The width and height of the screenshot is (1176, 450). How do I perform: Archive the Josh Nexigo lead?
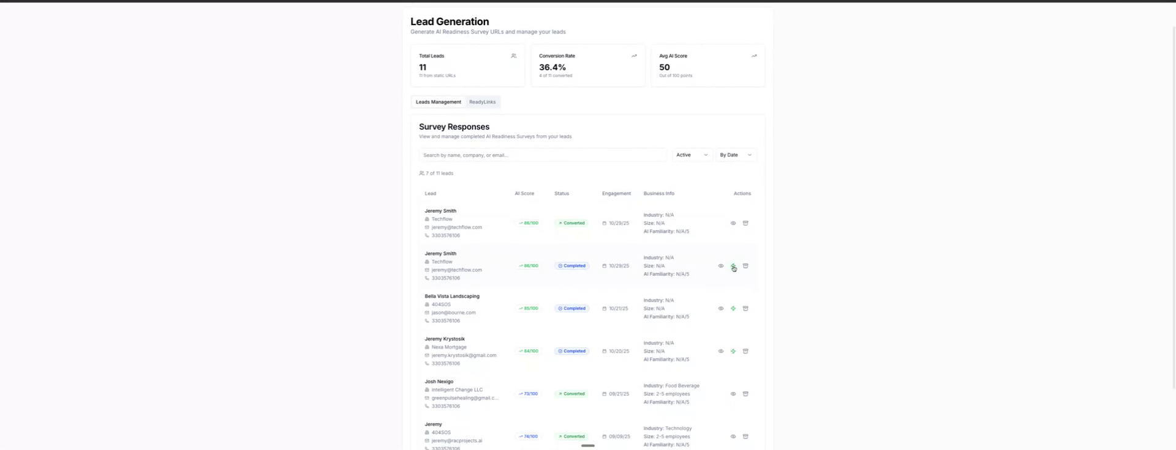pos(745,394)
